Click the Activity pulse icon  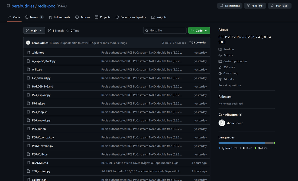coord(220,55)
